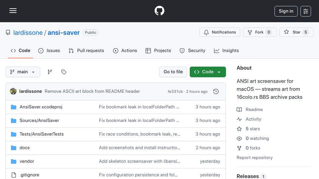Click the Fork count badge 0
The width and height of the screenshot is (319, 179).
(269, 32)
